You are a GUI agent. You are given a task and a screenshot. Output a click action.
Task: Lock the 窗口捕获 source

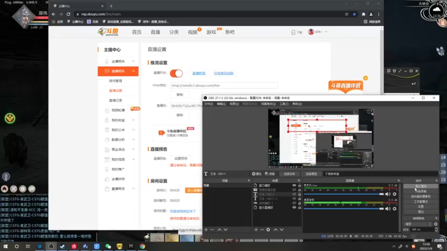tap(299, 185)
